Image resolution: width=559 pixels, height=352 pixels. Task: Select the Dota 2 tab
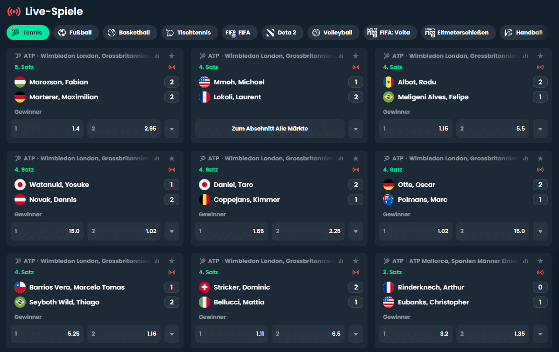tap(282, 33)
